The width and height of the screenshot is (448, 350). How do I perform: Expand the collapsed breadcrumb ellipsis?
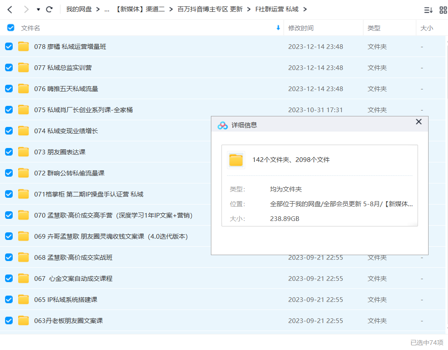107,9
